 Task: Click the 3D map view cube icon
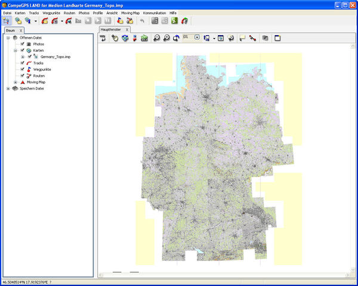pos(125,38)
